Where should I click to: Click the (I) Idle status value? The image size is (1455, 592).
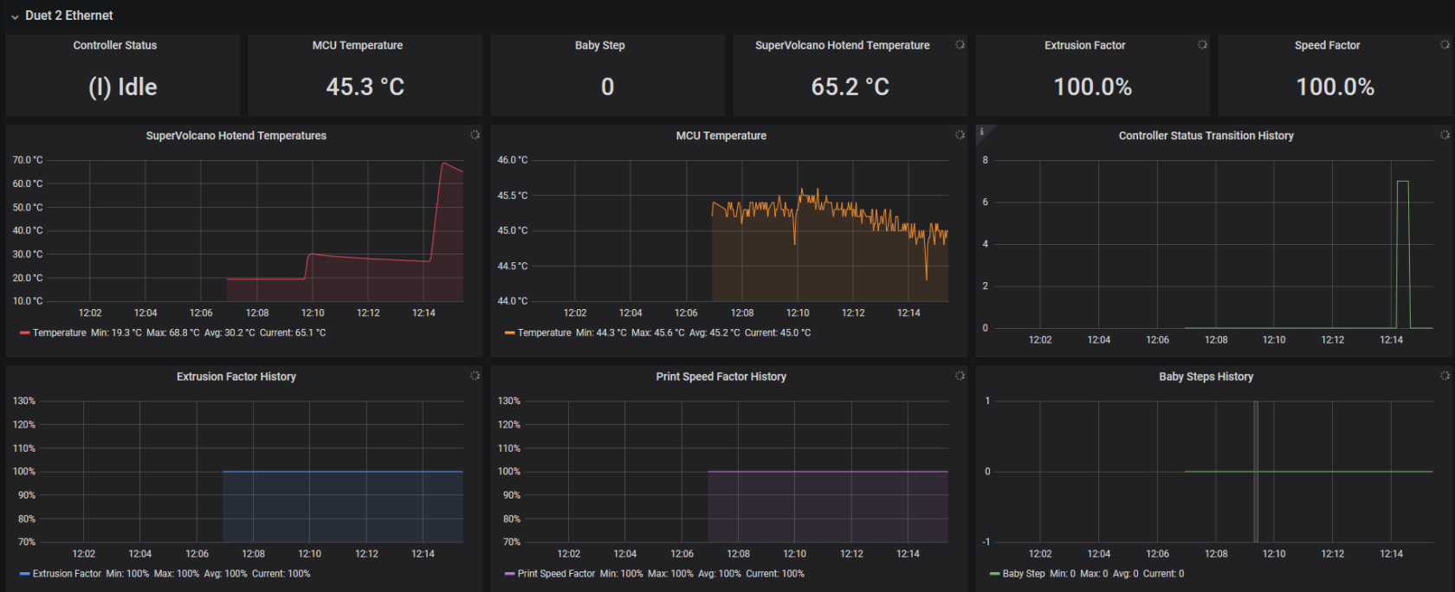[123, 87]
